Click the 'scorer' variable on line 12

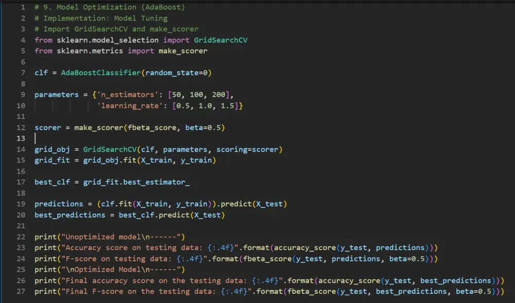pos(47,128)
